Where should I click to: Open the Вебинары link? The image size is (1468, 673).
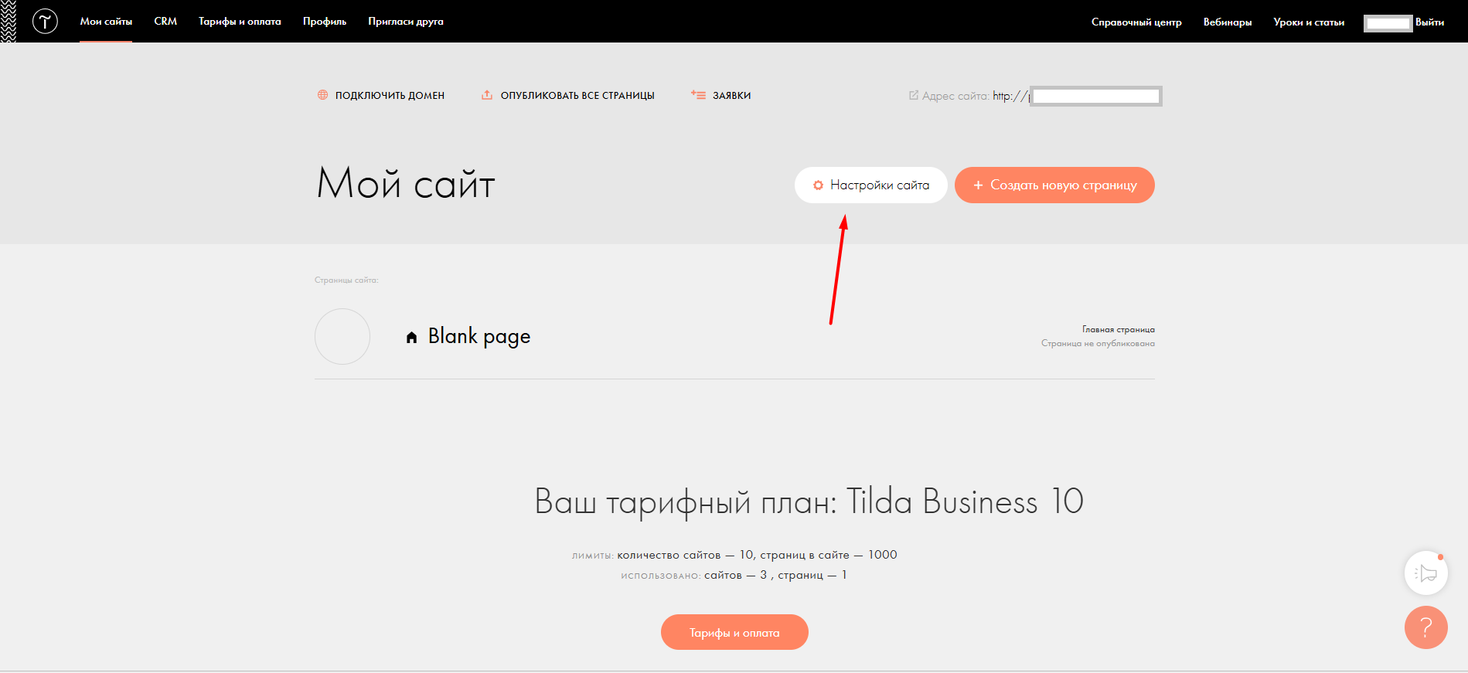(x=1228, y=22)
